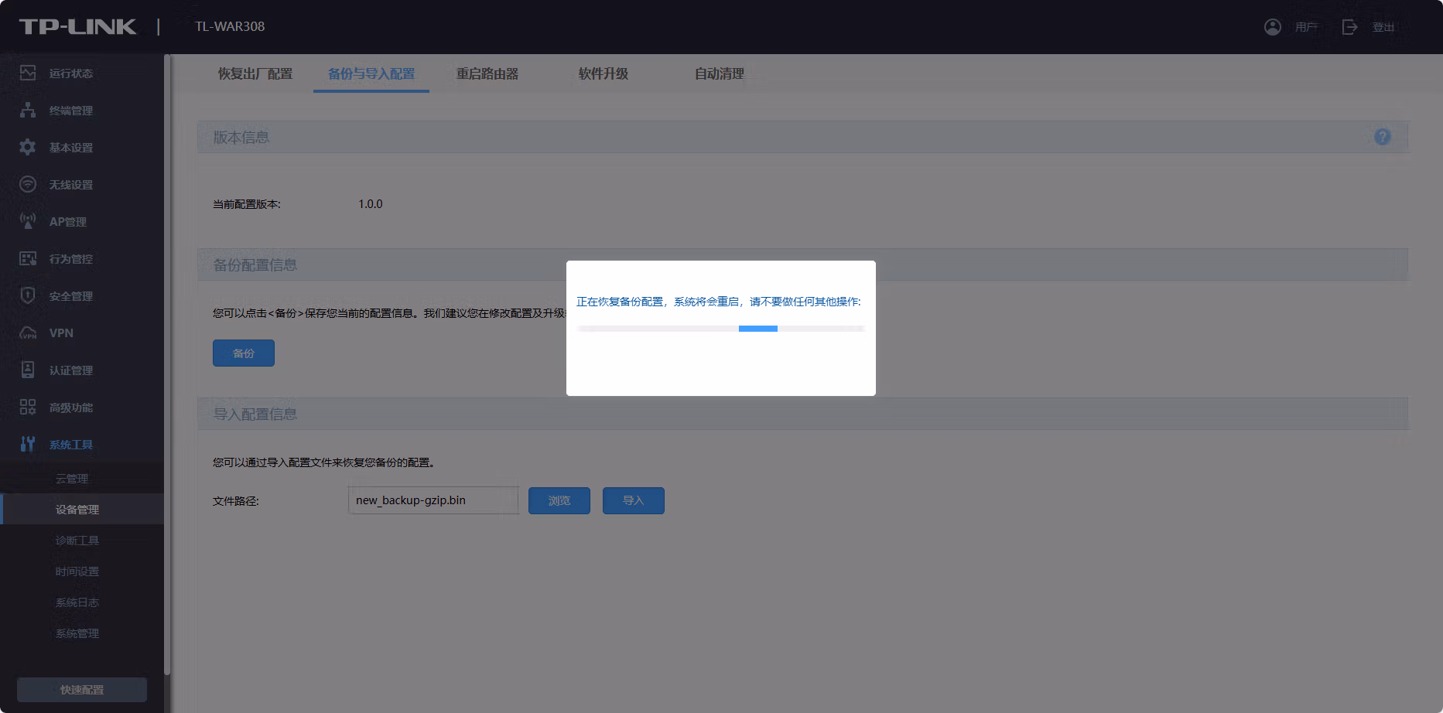Switch to the 软件升级 tab

click(x=604, y=73)
